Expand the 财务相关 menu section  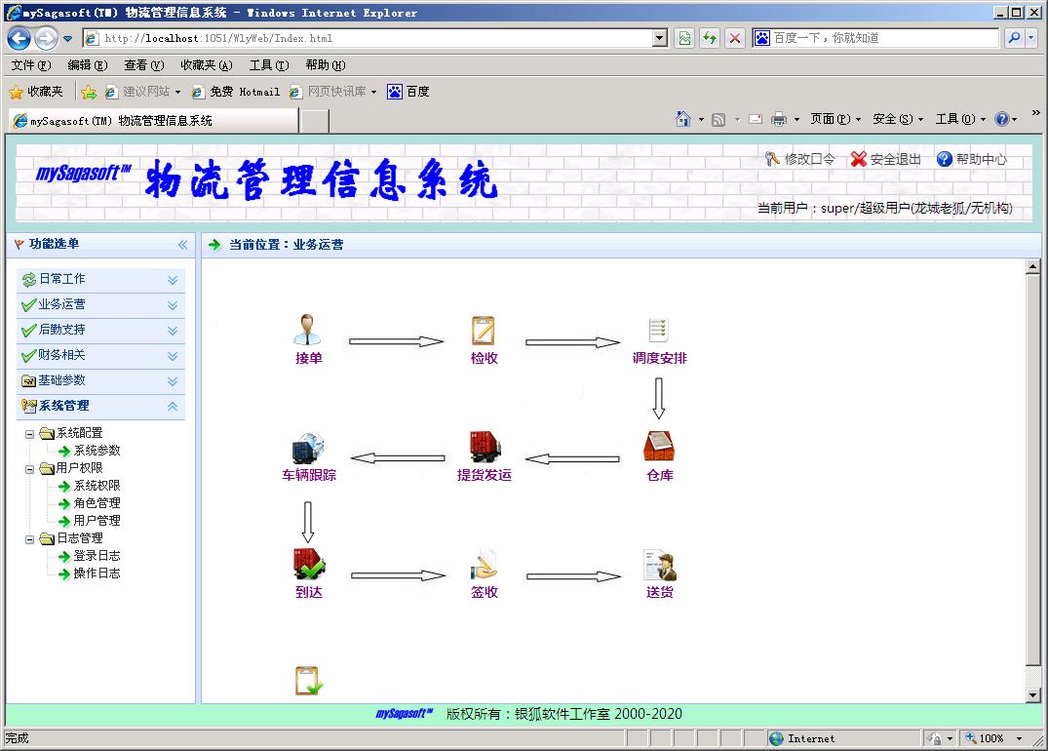[100, 356]
